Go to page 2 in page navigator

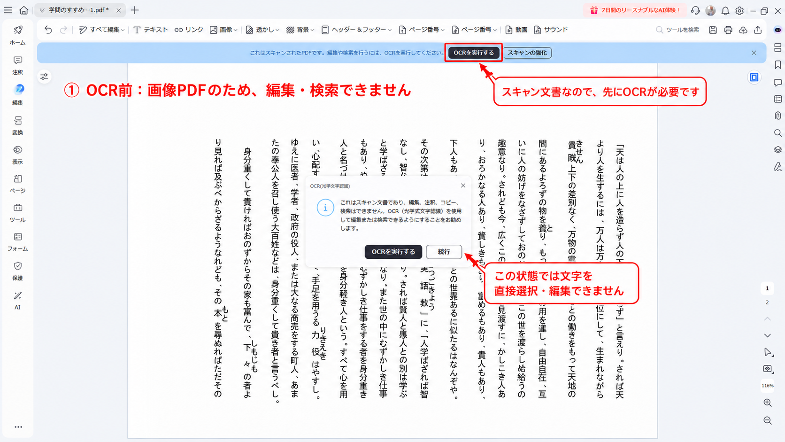click(767, 302)
